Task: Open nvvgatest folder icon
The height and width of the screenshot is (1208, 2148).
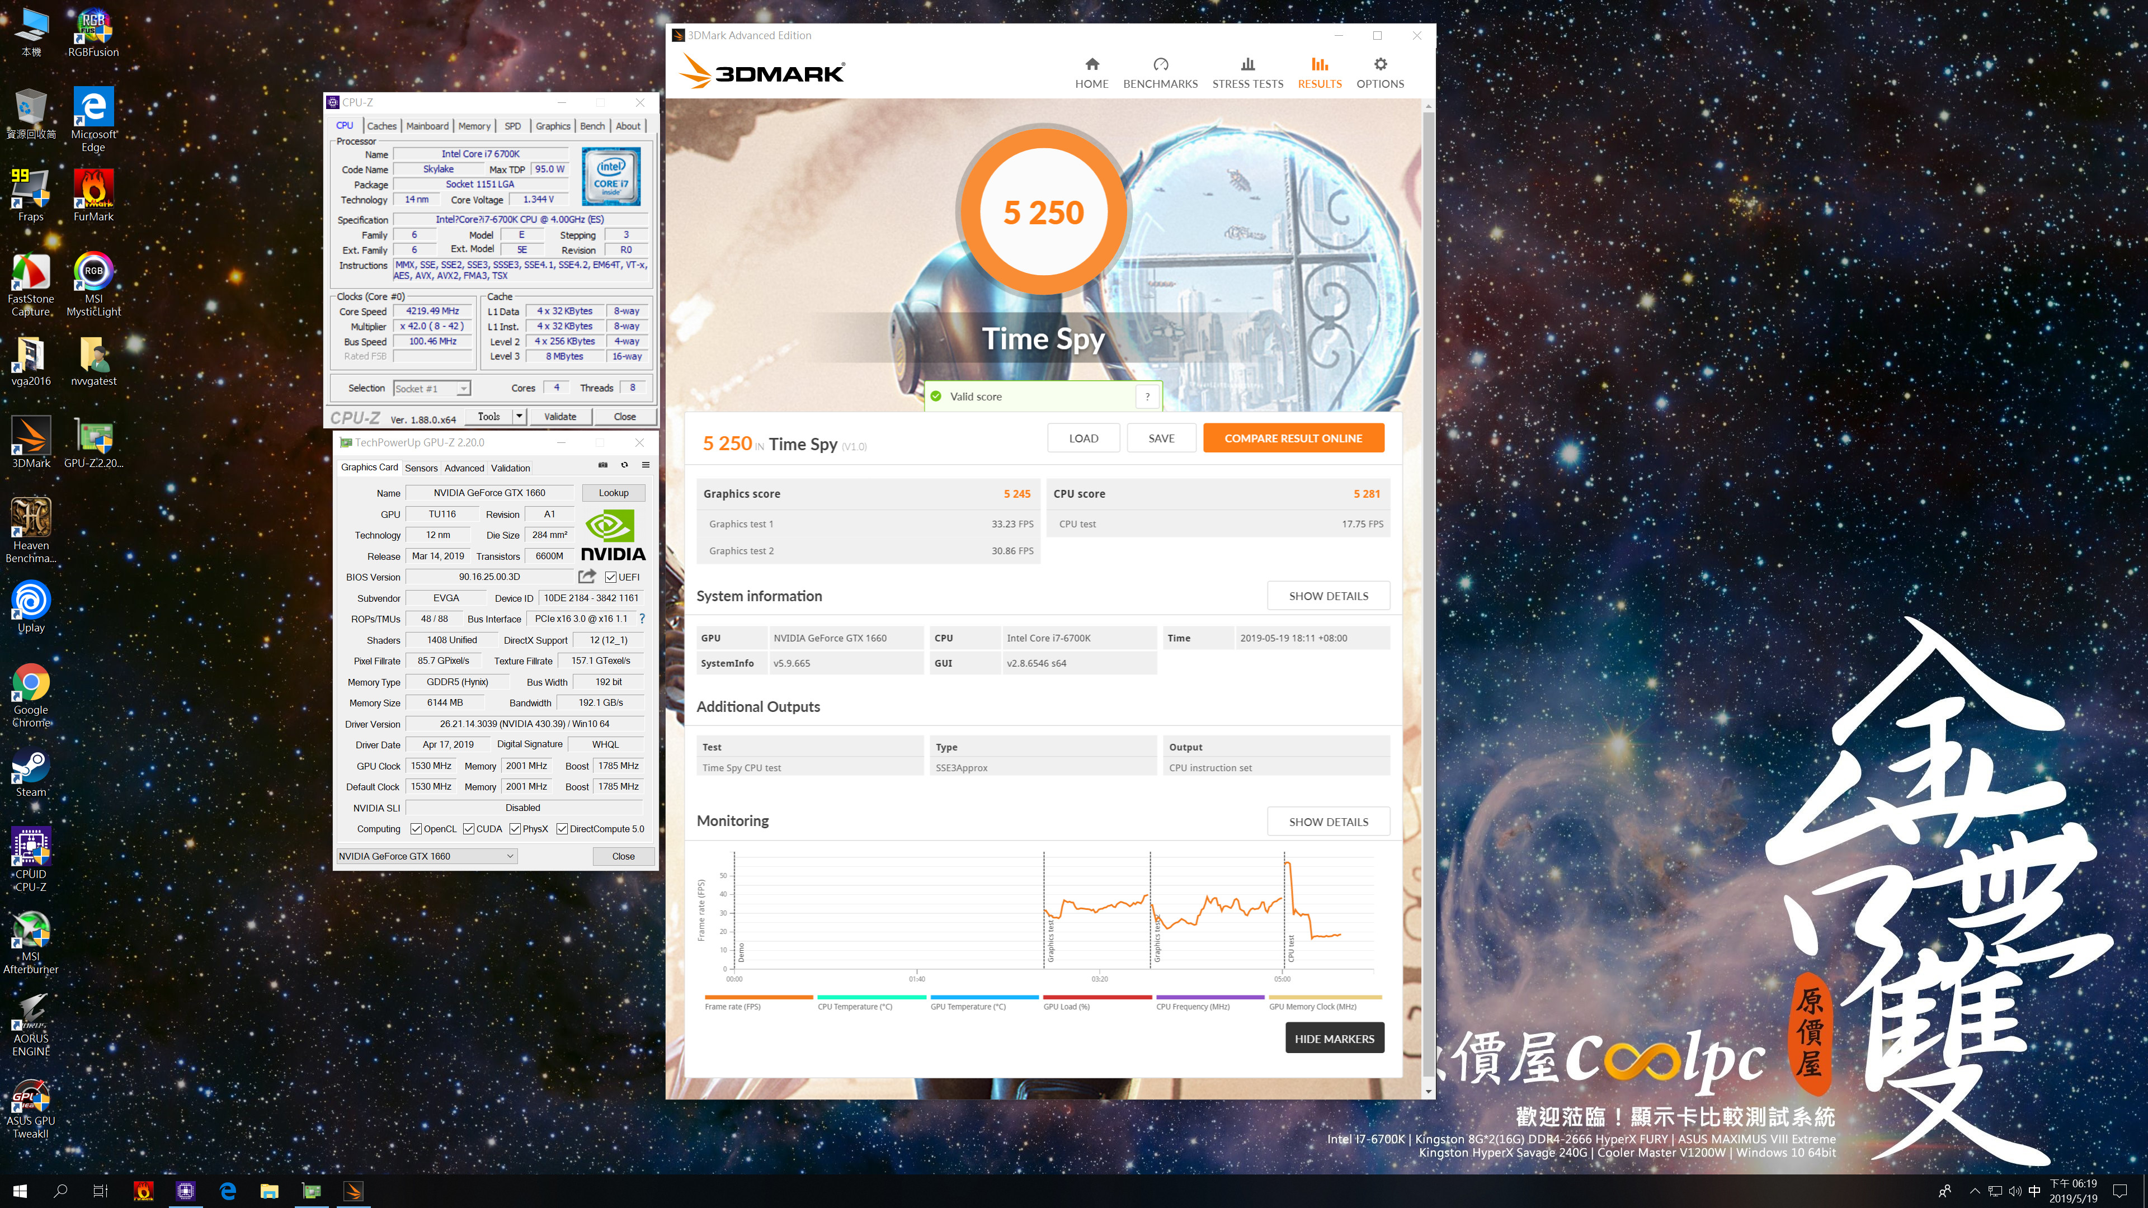Action: tap(93, 361)
